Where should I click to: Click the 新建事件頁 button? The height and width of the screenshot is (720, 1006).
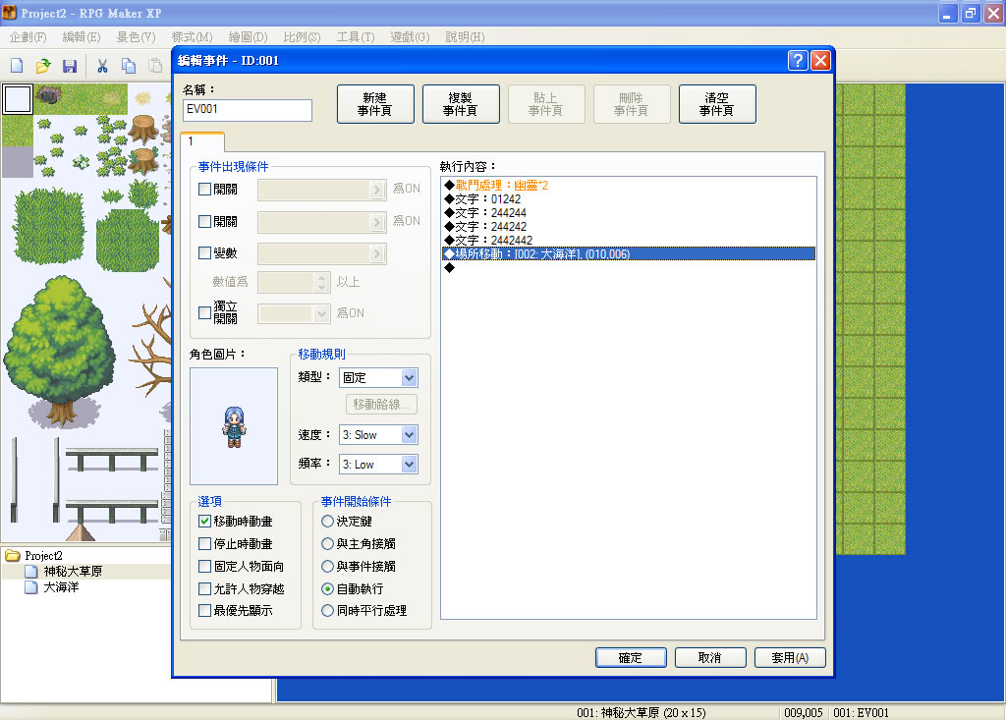click(375, 104)
